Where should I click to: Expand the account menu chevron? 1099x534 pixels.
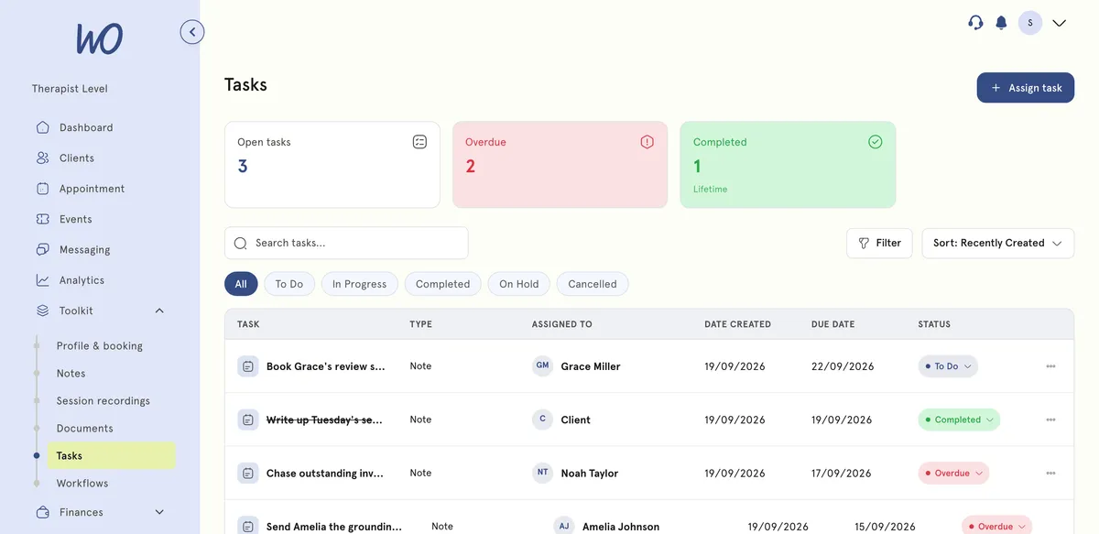point(1060,23)
